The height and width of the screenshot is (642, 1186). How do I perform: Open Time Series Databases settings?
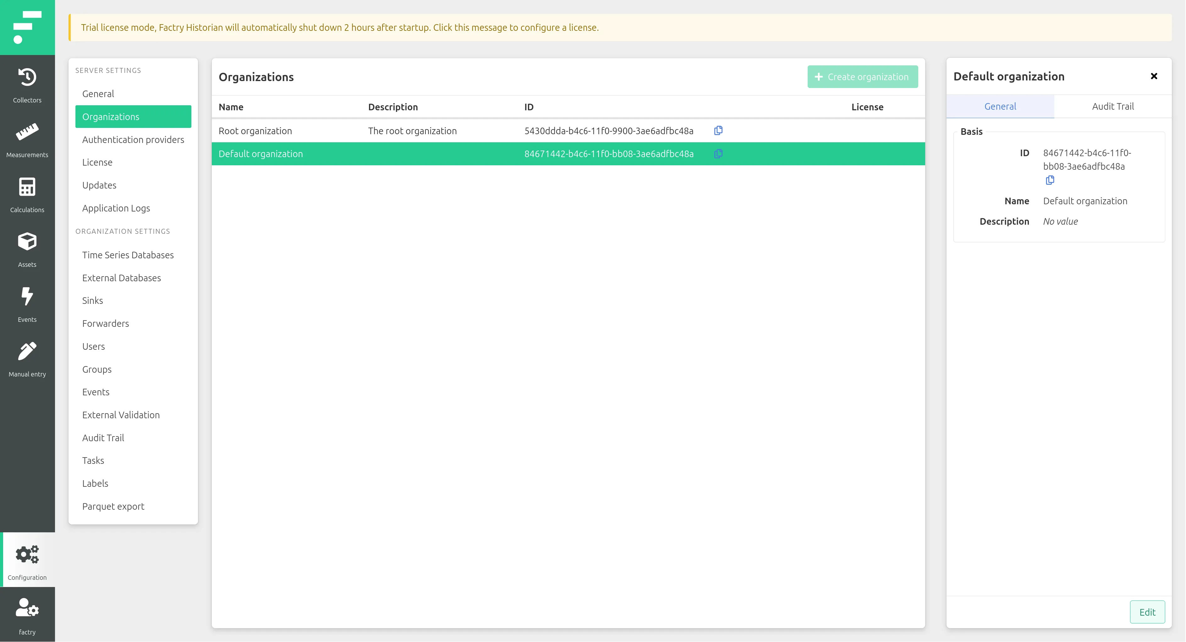tap(133, 255)
